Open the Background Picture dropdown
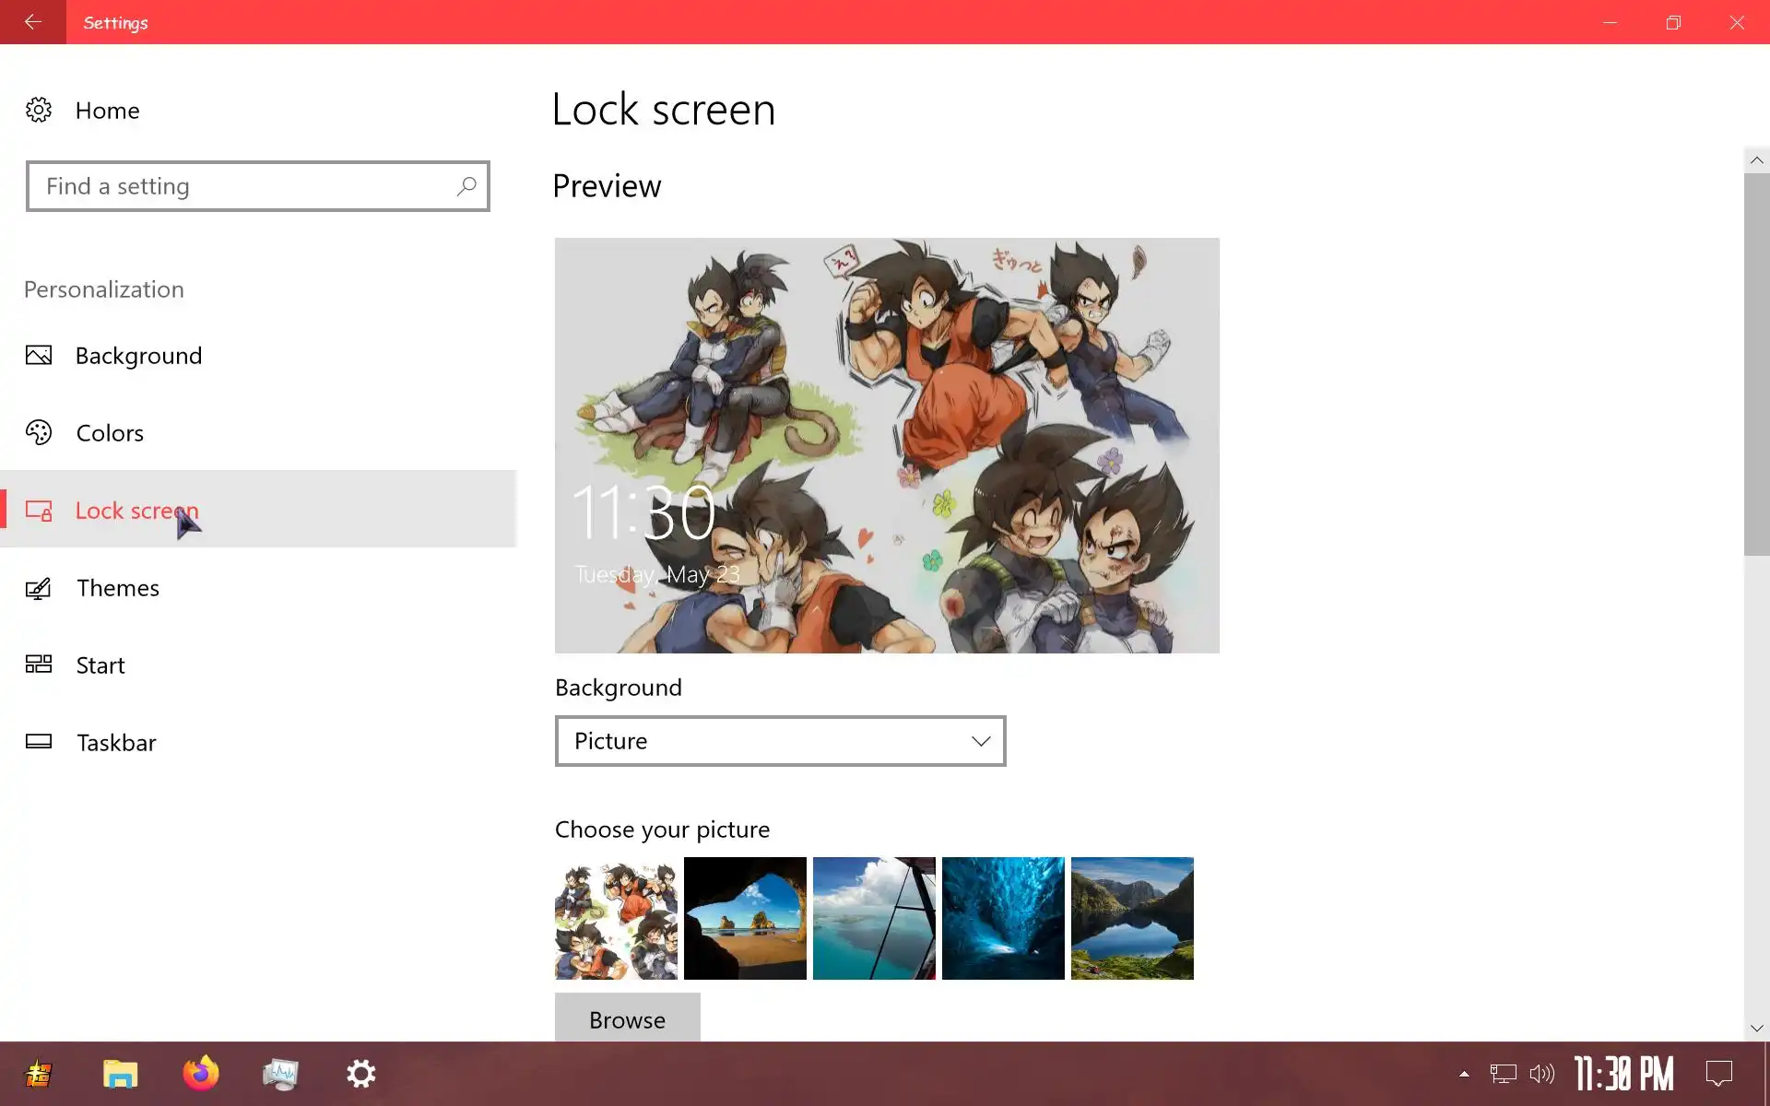Image resolution: width=1770 pixels, height=1106 pixels. pyautogui.click(x=780, y=741)
